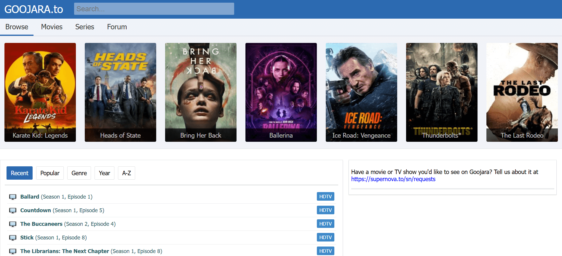Click HDTV badge on The Librarians row
The height and width of the screenshot is (256, 562).
click(x=325, y=251)
